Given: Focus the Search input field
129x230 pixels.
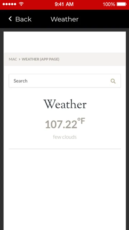Looking at the screenshot, I should 65,81.
